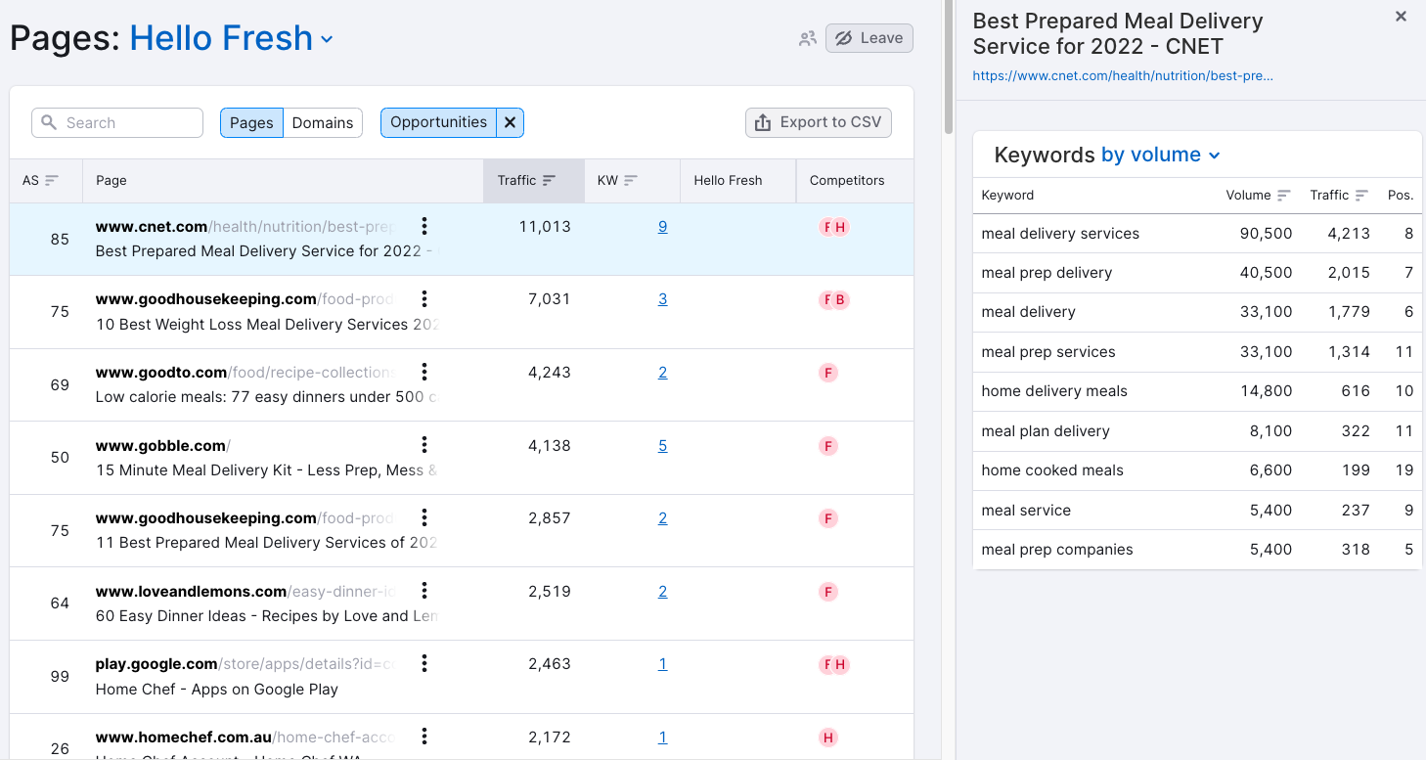1426x760 pixels.
Task: Click keyword 'meal service'
Action: [x=1026, y=511]
